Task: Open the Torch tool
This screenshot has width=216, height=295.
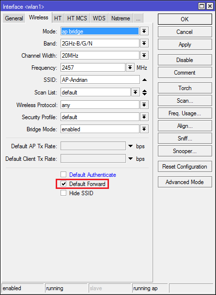Action: pos(185,88)
